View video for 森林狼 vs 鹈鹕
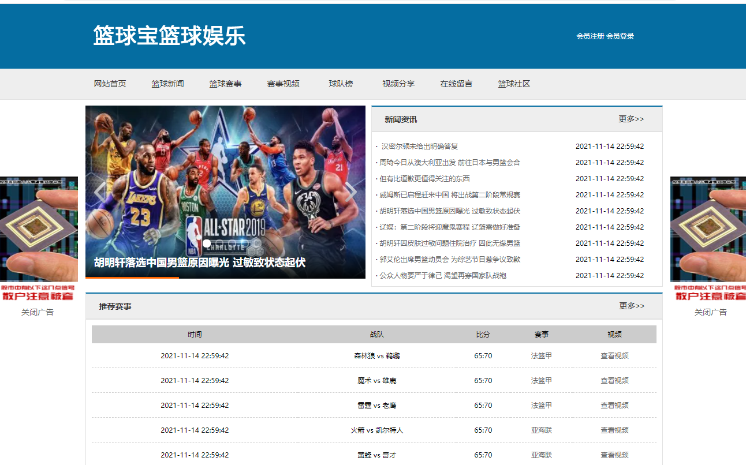The height and width of the screenshot is (465, 746). [x=614, y=356]
